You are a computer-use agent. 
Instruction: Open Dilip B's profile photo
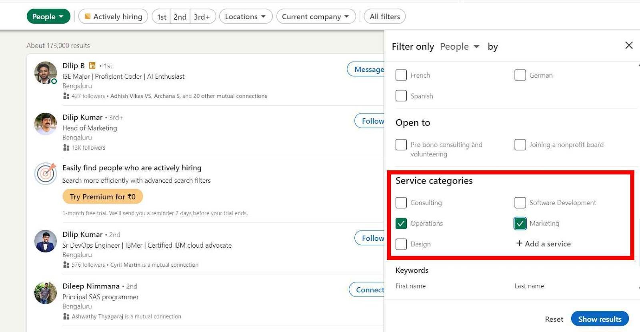pos(46,73)
